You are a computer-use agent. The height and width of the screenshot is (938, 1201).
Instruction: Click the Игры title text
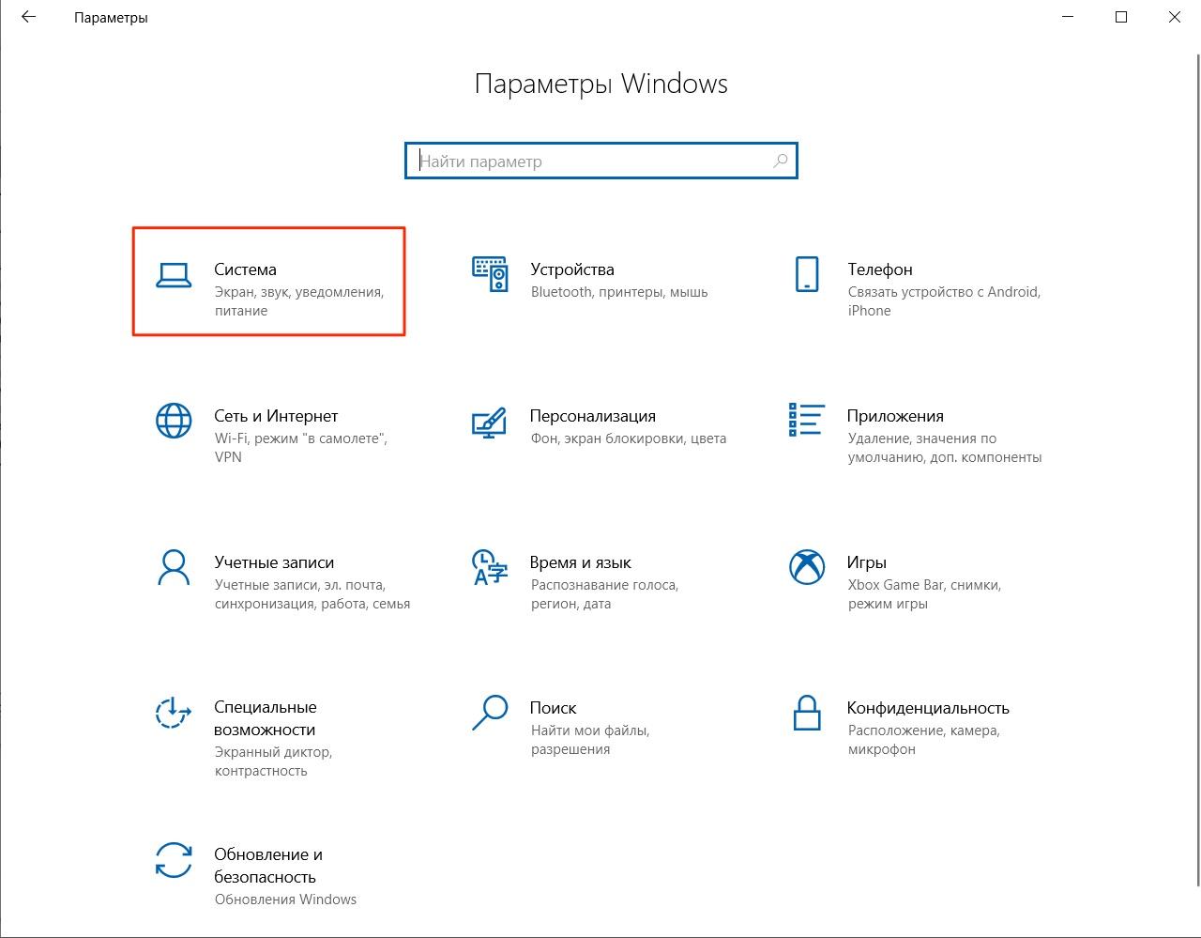pos(867,562)
